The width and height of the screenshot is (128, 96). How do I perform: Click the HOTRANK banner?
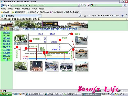(50, 24)
